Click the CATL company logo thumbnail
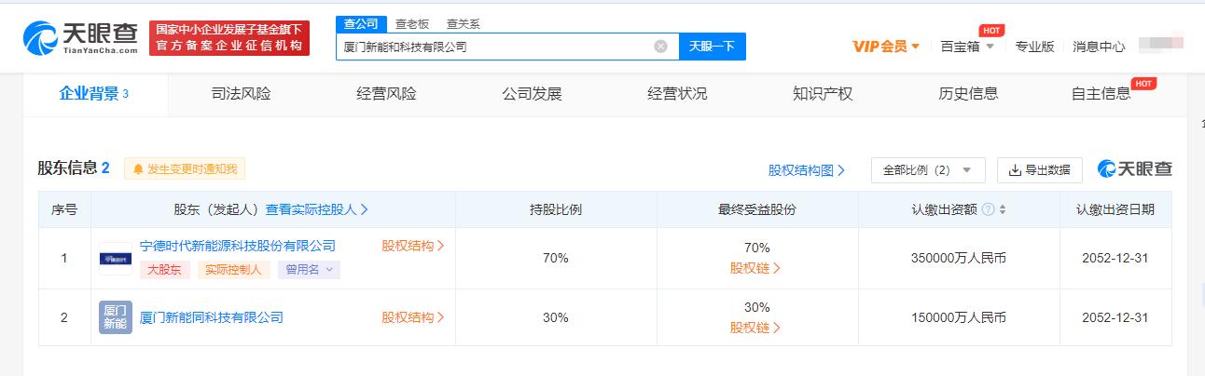This screenshot has height=376, width=1205. pyautogui.click(x=116, y=258)
